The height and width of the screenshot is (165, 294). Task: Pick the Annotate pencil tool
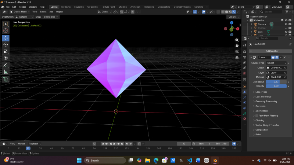pyautogui.click(x=6, y=65)
